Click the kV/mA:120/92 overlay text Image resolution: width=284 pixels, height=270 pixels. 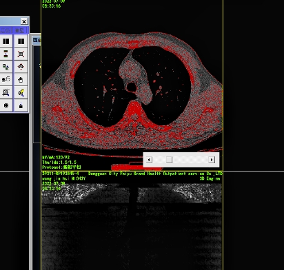(x=56, y=157)
